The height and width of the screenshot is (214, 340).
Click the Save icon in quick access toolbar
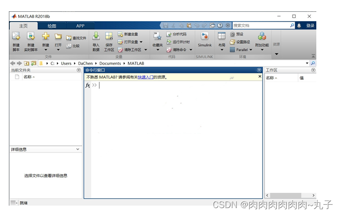[x=166, y=26]
